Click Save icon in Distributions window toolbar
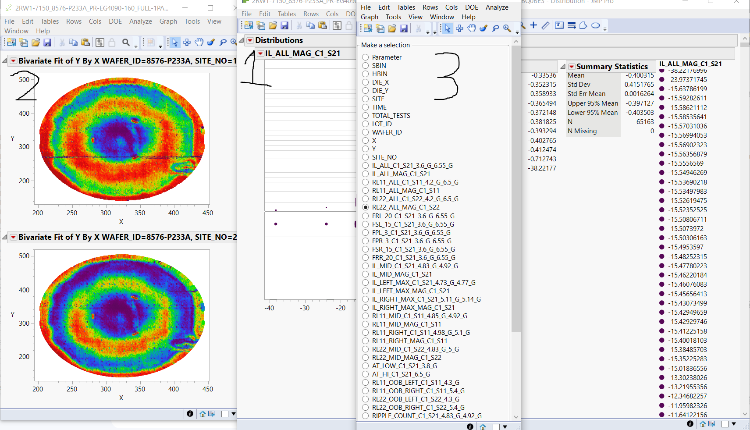Viewport: 750px width, 430px height. 284,25
